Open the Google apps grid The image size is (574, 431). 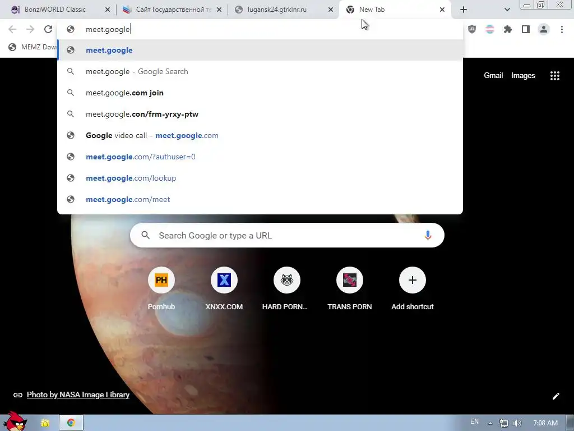[x=554, y=76]
